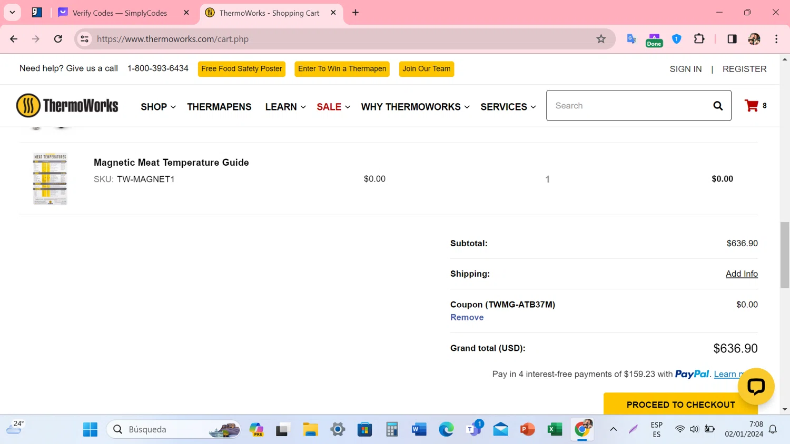Close the ThermoWorks Shopping Cart tab
Image resolution: width=790 pixels, height=444 pixels.
coord(333,13)
